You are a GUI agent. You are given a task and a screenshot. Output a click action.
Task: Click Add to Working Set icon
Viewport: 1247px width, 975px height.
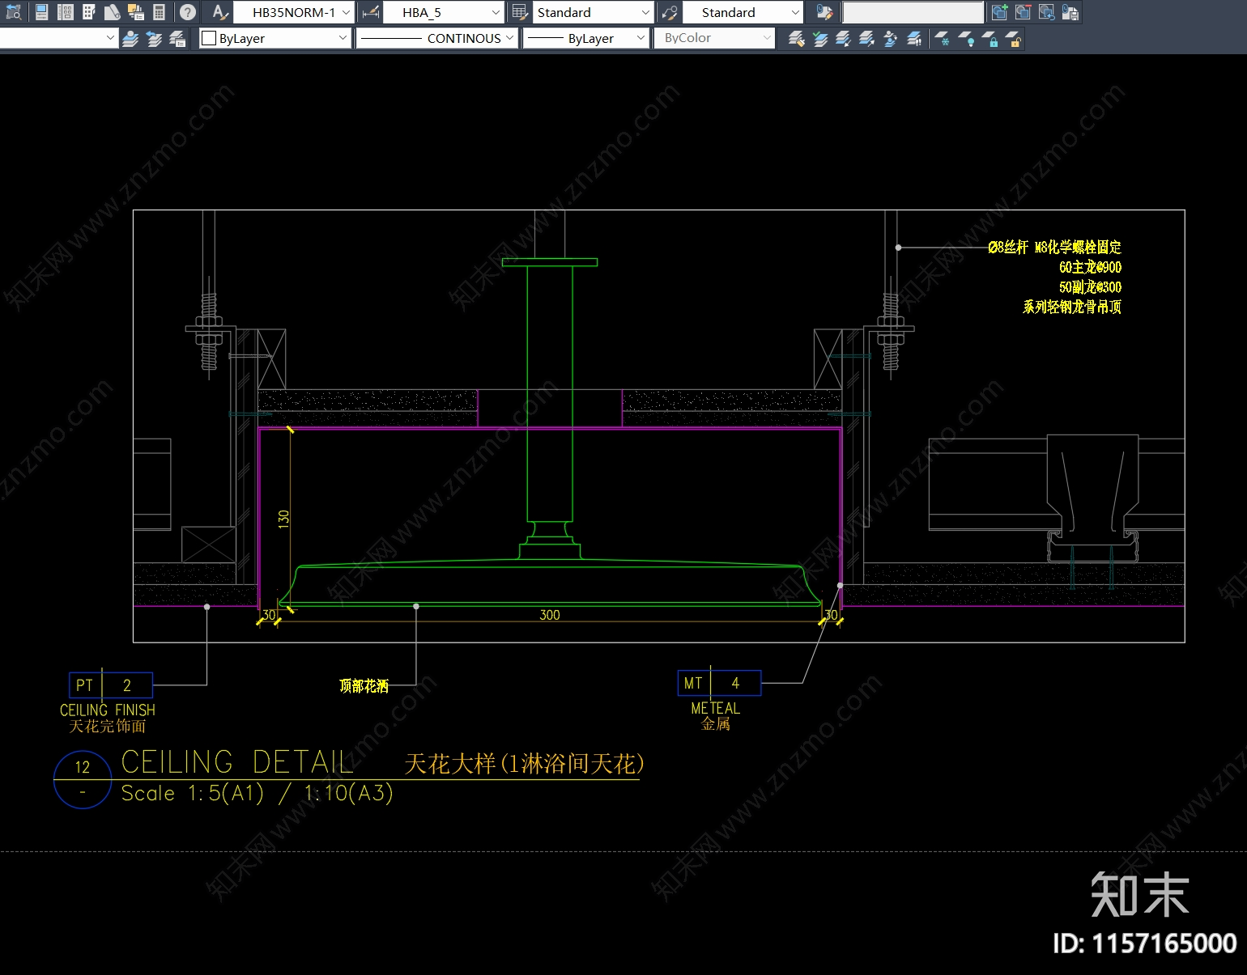(x=1000, y=12)
